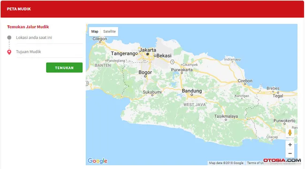Select the Cilacap city label
305x169 pixels.
coord(272,137)
